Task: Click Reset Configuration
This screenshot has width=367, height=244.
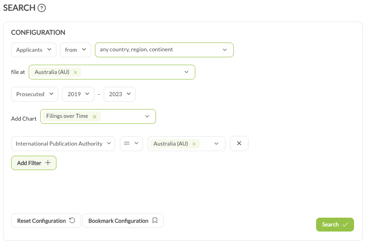Action: click(x=46, y=220)
